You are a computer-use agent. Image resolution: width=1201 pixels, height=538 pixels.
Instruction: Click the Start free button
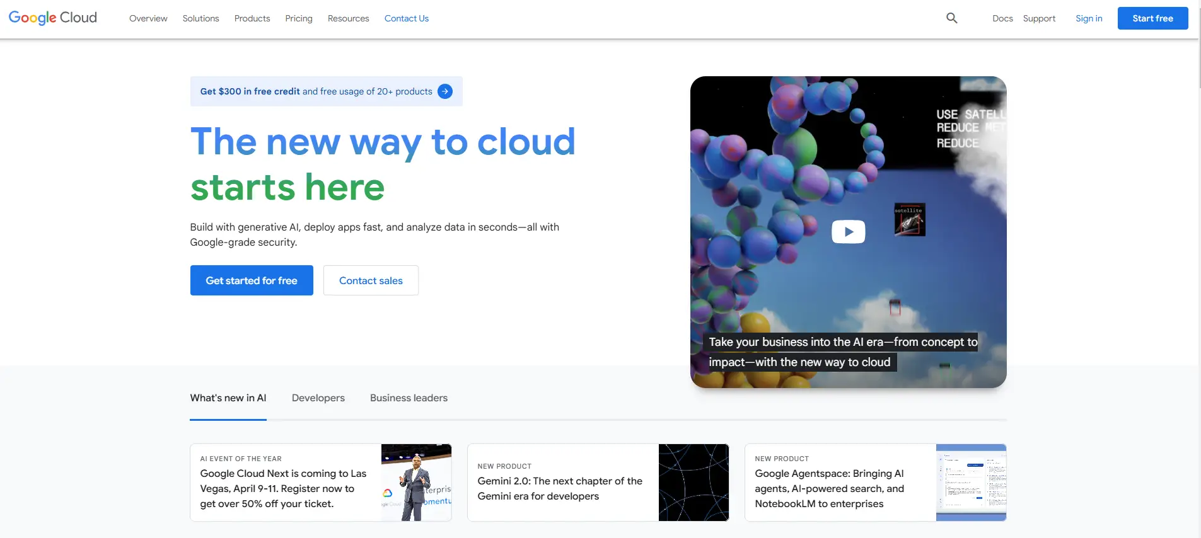(x=1152, y=18)
